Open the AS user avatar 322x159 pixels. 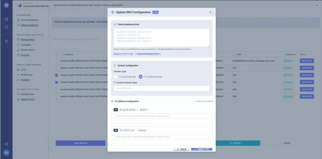click(x=6, y=153)
